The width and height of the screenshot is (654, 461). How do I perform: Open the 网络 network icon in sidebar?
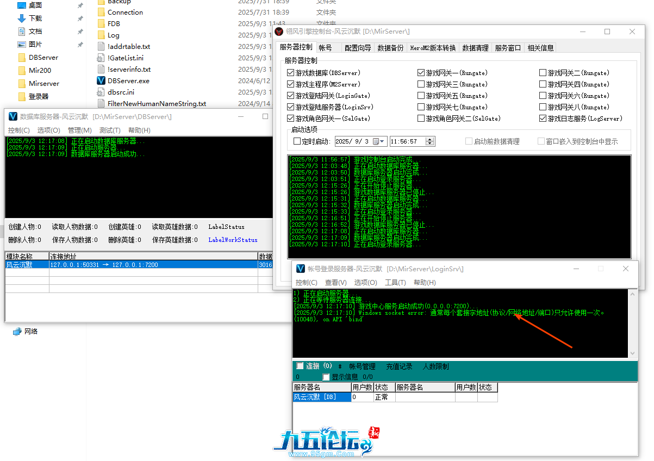coord(17,331)
